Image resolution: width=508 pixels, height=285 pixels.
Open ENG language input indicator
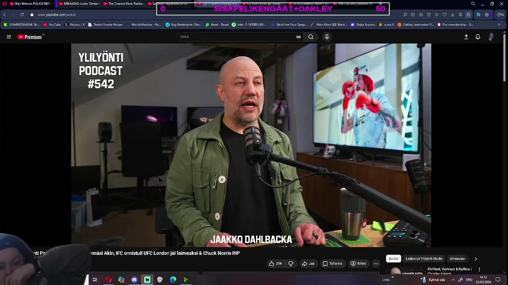469,280
